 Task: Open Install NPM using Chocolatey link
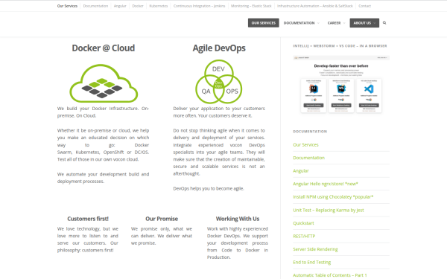coord(333,196)
